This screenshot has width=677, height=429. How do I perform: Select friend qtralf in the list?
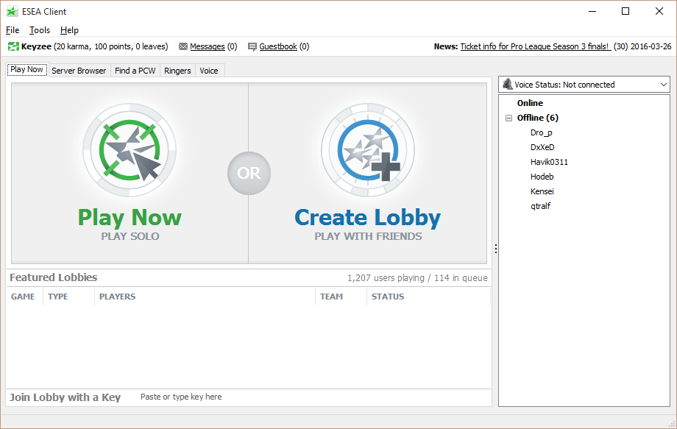point(541,206)
